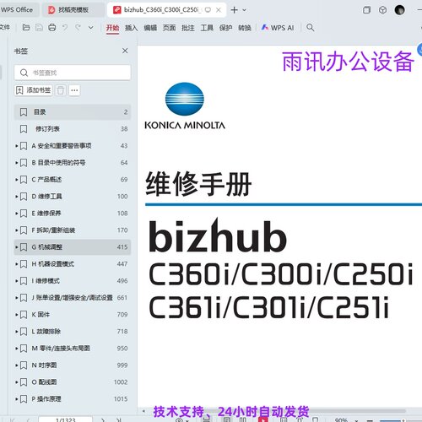Select the K 固件 bookmark row

(x=73, y=315)
